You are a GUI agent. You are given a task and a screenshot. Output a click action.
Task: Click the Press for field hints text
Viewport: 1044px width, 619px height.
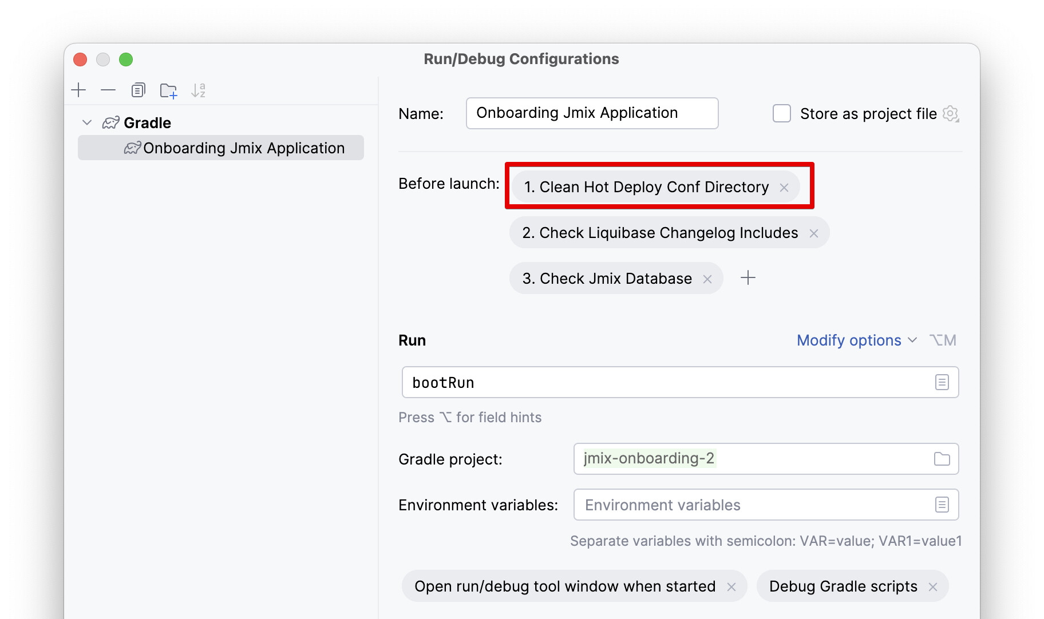click(470, 417)
